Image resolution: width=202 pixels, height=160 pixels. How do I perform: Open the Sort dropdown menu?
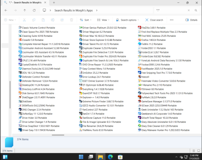86,20
